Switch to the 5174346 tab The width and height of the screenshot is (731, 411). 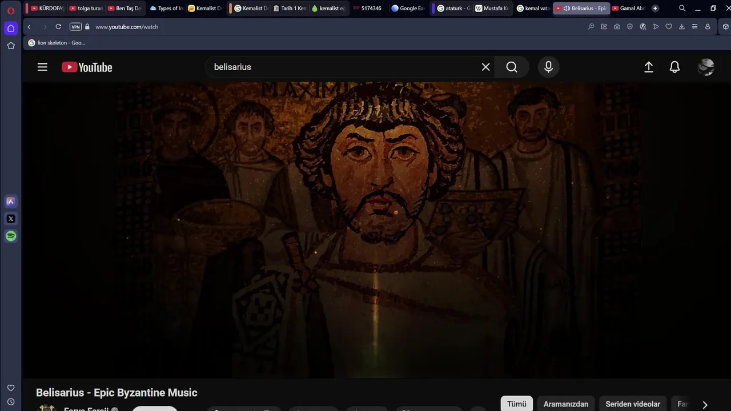(367, 9)
